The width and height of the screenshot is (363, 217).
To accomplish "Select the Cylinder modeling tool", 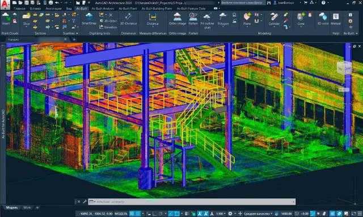I will click(274, 19).
